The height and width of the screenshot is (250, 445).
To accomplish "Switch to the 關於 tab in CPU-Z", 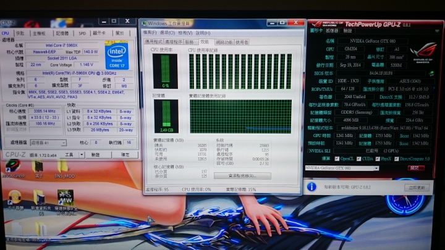I will (x=120, y=33).
